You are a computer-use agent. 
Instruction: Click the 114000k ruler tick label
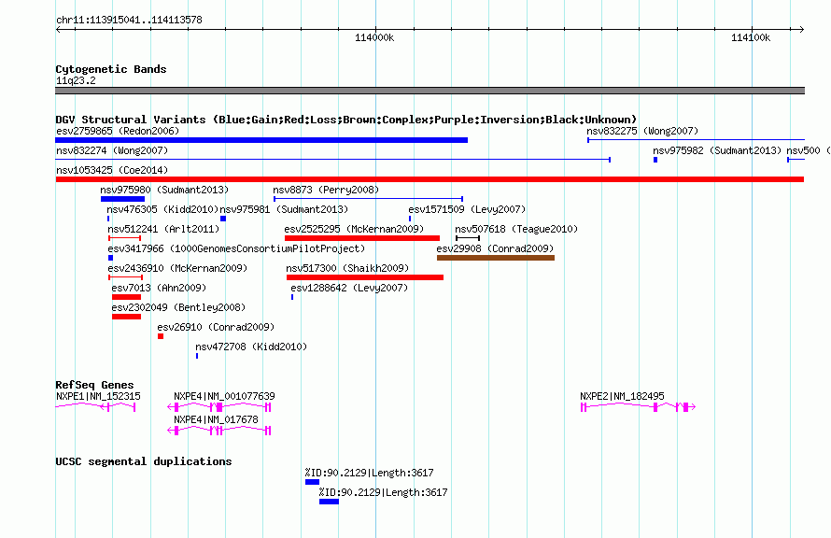point(374,37)
